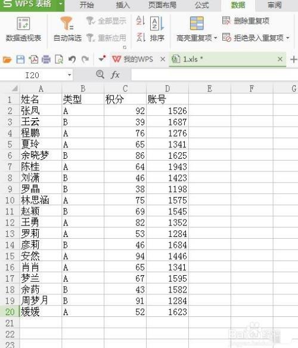Select the cell with value 1687
The width and height of the screenshot is (298, 348).
[167, 122]
